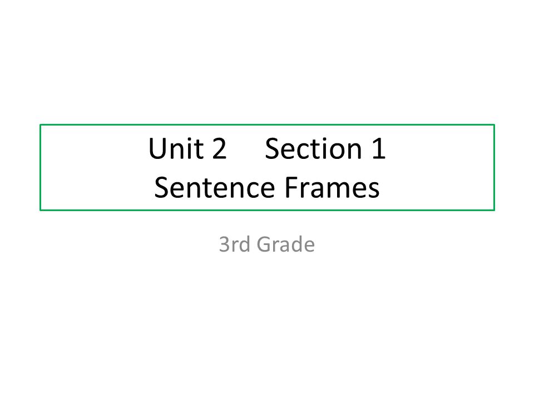
Task: Click the gap between "Unit 2" and "Section 1"
Action: (x=246, y=148)
